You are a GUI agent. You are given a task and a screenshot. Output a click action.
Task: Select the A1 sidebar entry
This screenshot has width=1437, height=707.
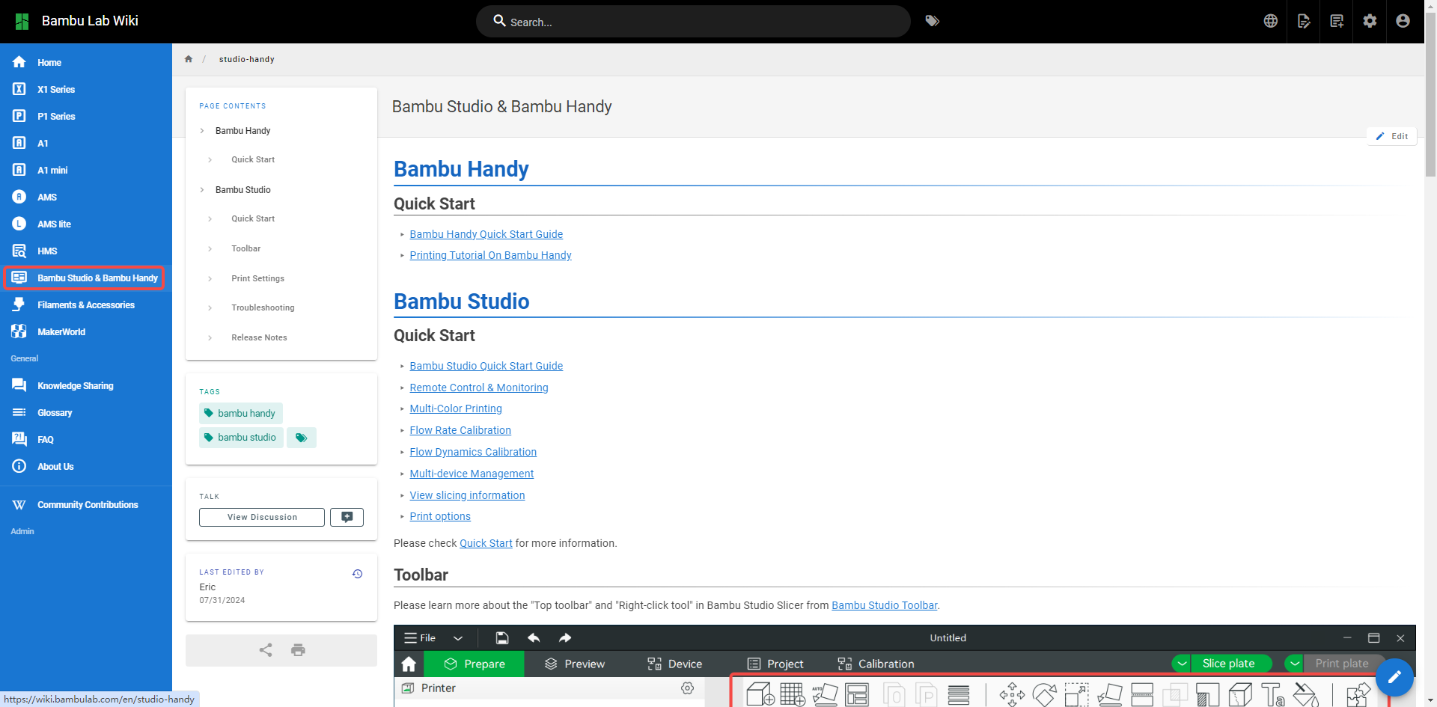pyautogui.click(x=86, y=143)
